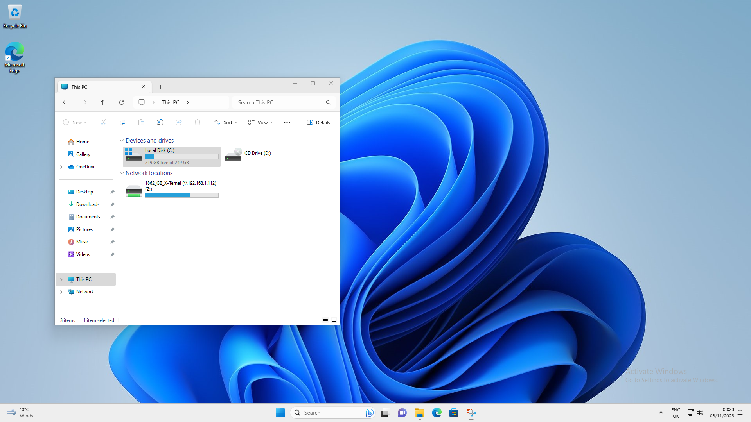Switch to large thumbnails view in status bar

pyautogui.click(x=334, y=320)
